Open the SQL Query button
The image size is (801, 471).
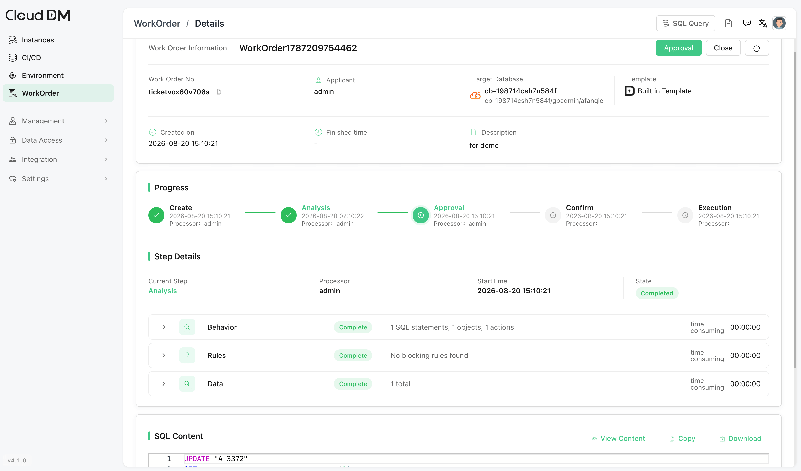click(686, 23)
